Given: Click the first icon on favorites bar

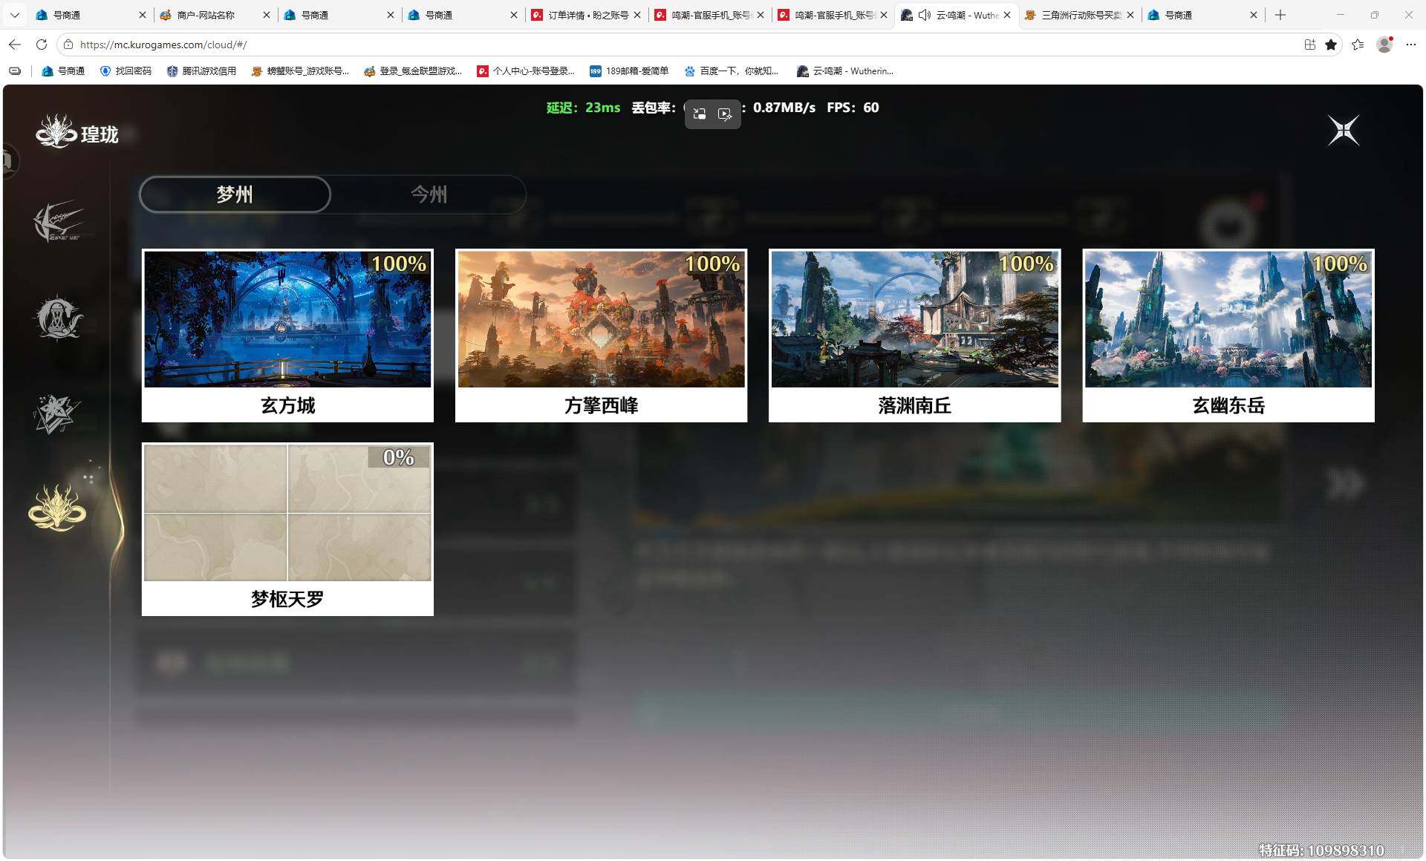Looking at the screenshot, I should click(x=15, y=71).
